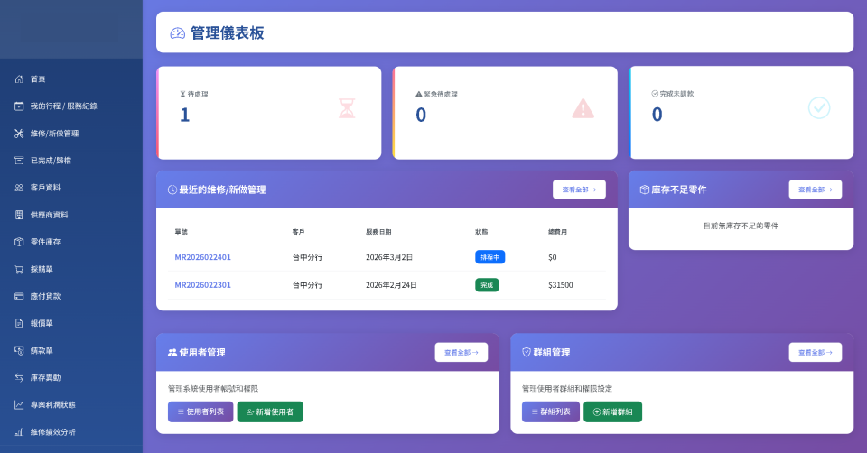This screenshot has width=867, height=453.
Task: Click 查看全部 in the 庫存不足零件 panel
Action: point(815,190)
